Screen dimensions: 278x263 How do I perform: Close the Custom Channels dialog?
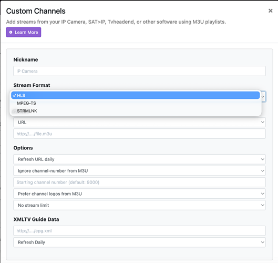tap(270, 11)
